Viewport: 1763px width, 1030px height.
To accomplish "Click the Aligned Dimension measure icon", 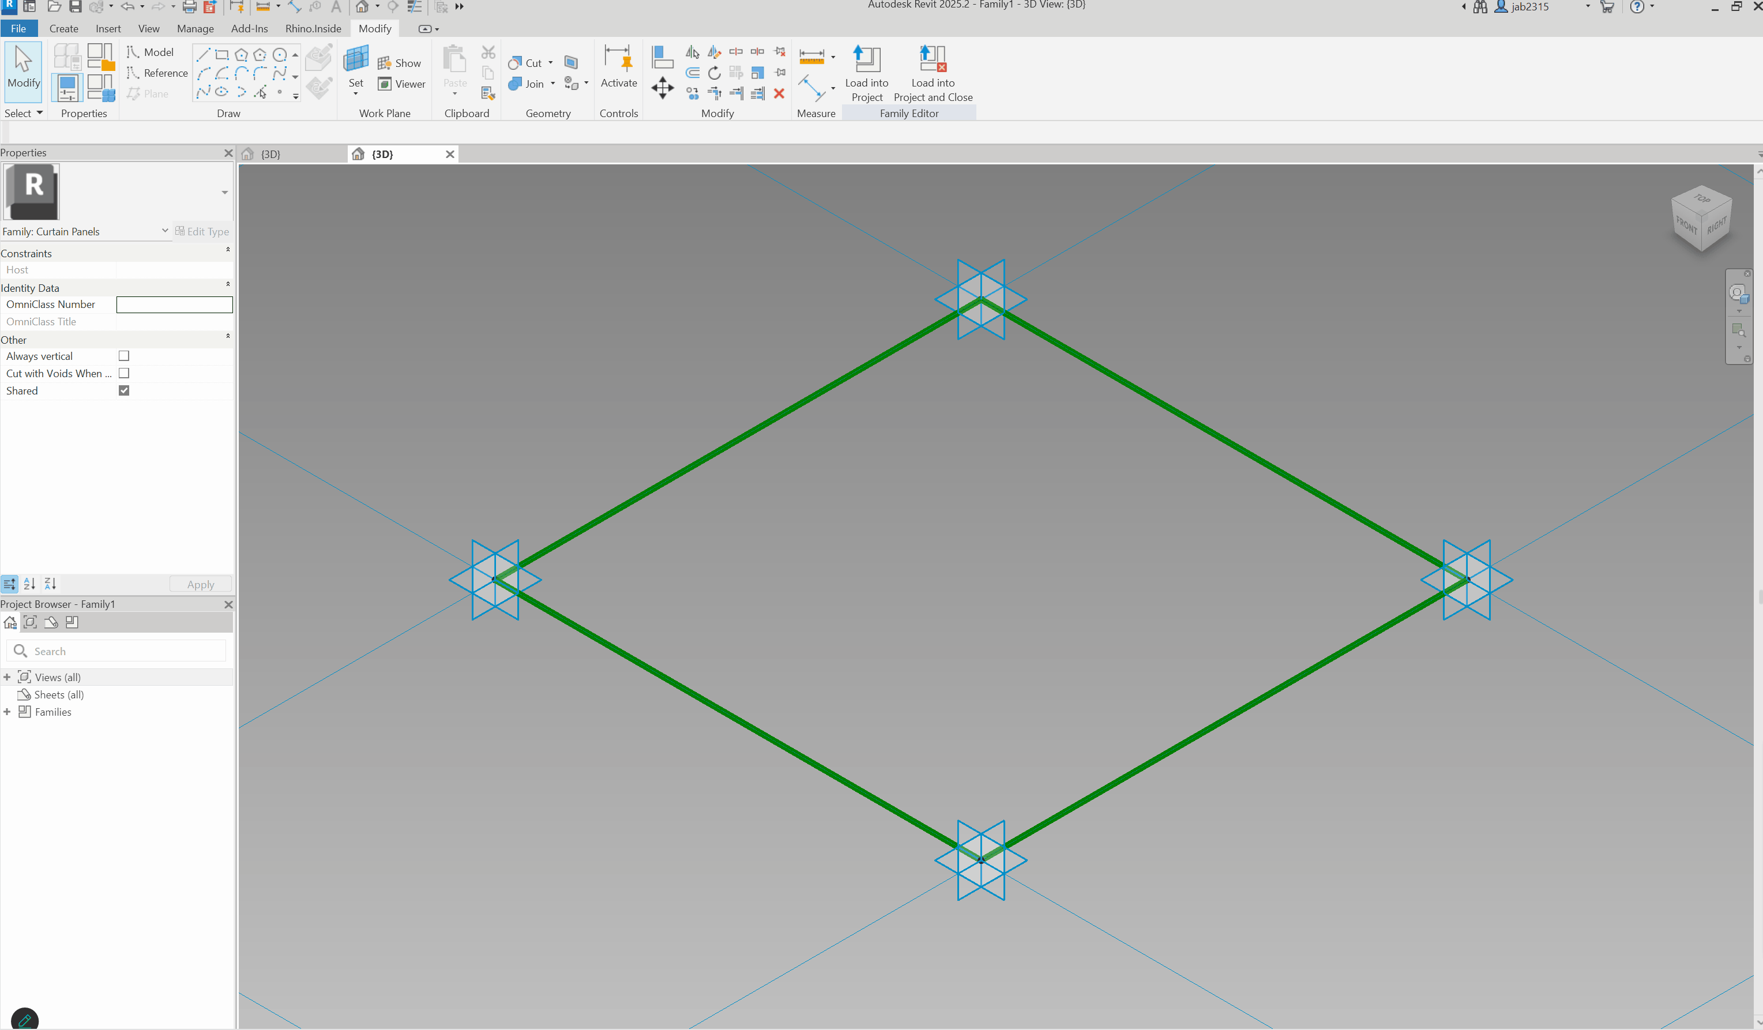I will click(x=811, y=56).
